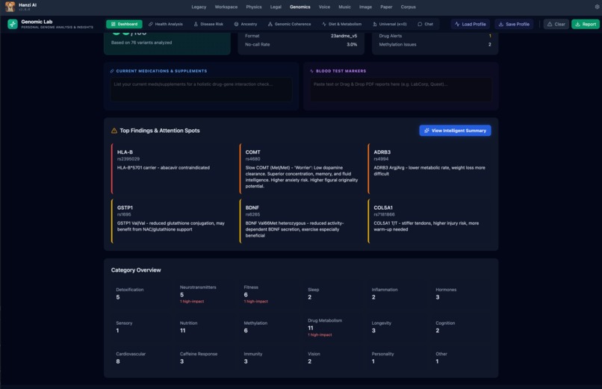Click the link icon beside Current Medications
This screenshot has height=389, width=602.
pos(112,71)
